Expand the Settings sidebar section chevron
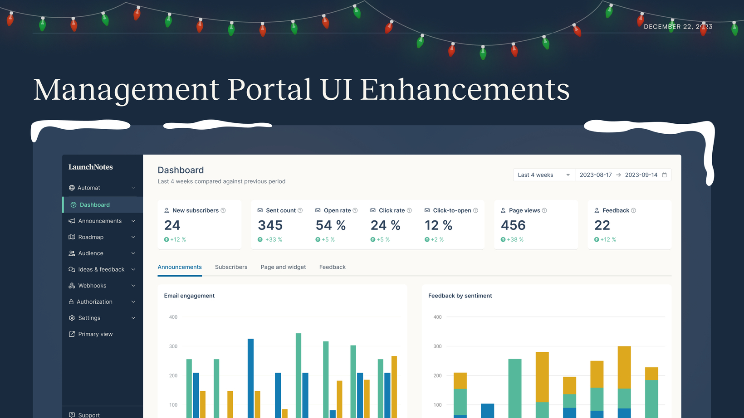 tap(133, 318)
